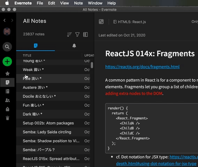
Task: Go forward with the right arrow
Action: tap(12, 20)
